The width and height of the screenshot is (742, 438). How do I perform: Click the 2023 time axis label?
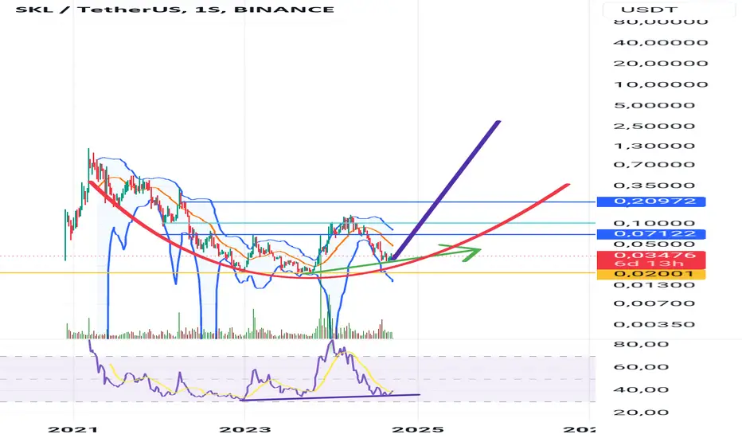(244, 430)
